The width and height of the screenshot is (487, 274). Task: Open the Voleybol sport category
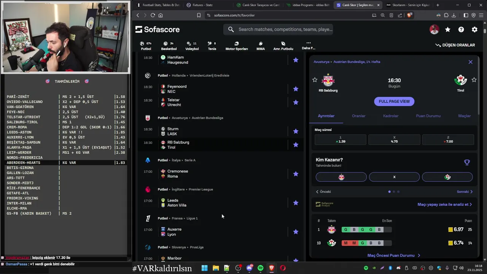(x=192, y=46)
